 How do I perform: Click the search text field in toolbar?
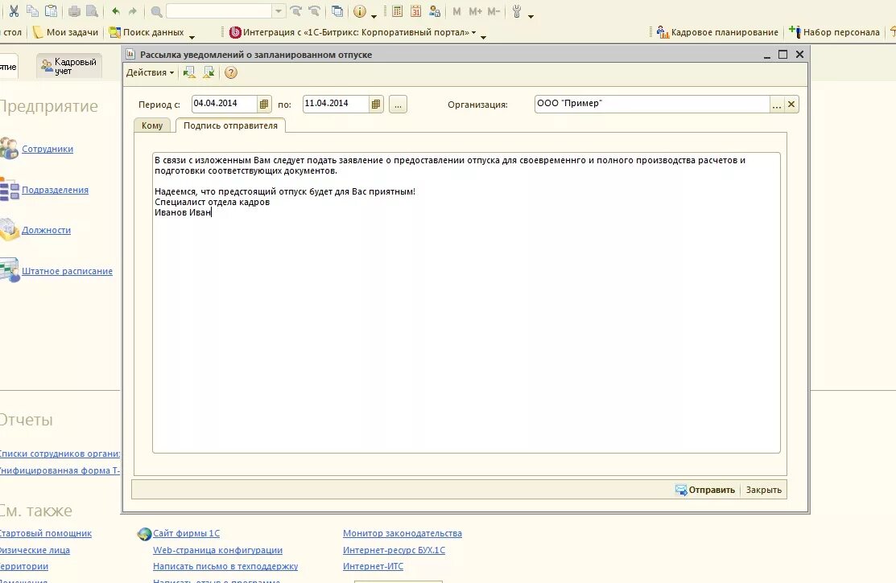(x=219, y=10)
